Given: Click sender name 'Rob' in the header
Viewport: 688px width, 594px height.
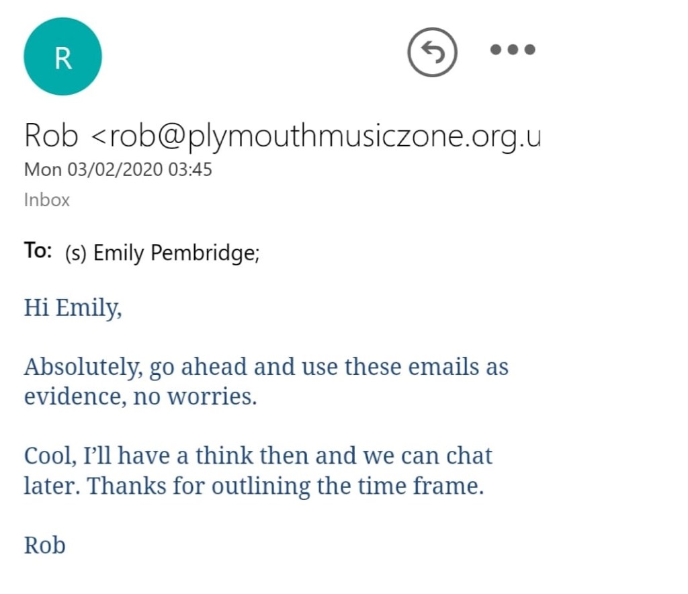Looking at the screenshot, I should [52, 136].
